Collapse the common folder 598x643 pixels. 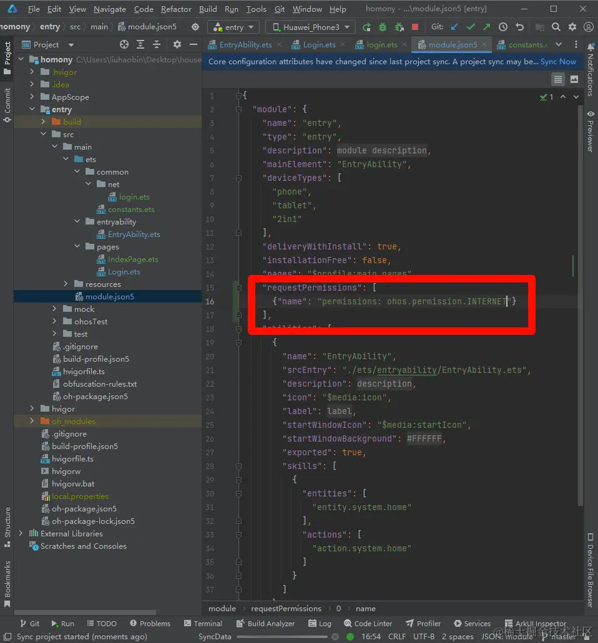click(77, 172)
